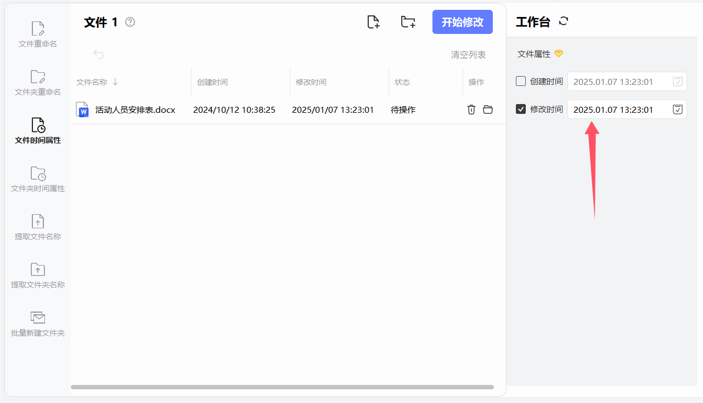Click the 文件属性 section label
Image resolution: width=703 pixels, height=403 pixels.
pos(534,54)
